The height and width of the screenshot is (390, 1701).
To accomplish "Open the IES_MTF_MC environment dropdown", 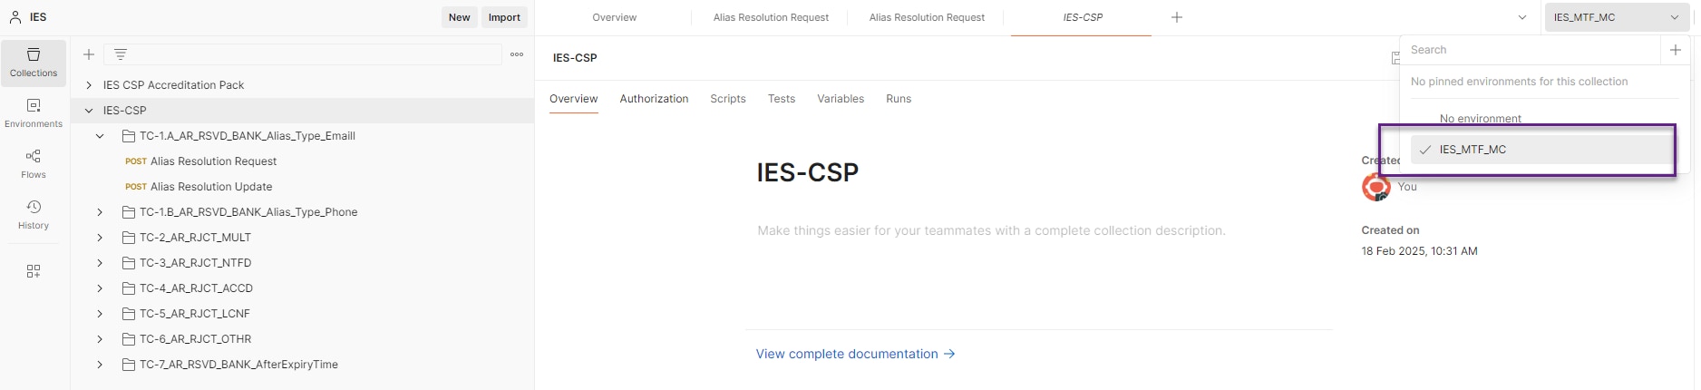I will [1616, 17].
